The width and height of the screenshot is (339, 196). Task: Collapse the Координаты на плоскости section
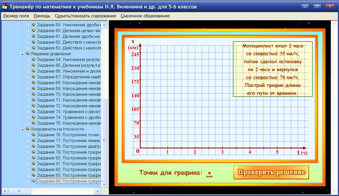(x=22, y=129)
